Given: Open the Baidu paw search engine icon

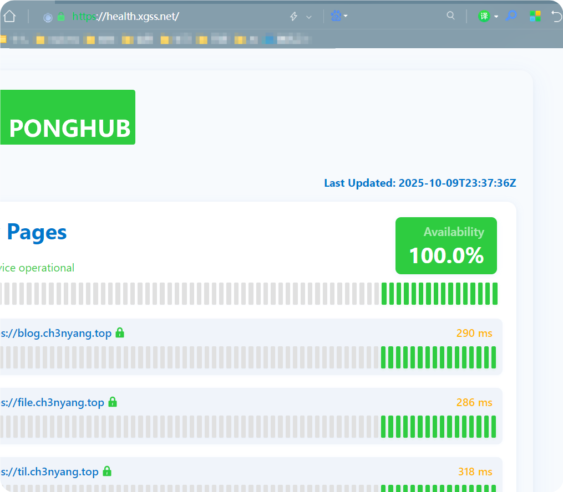Looking at the screenshot, I should [336, 16].
